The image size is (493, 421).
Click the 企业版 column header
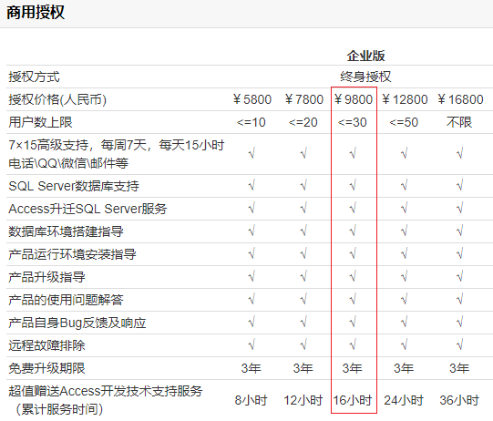pyautogui.click(x=365, y=56)
